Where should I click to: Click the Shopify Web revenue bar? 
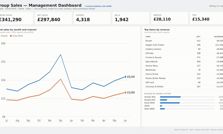coord(170,97)
